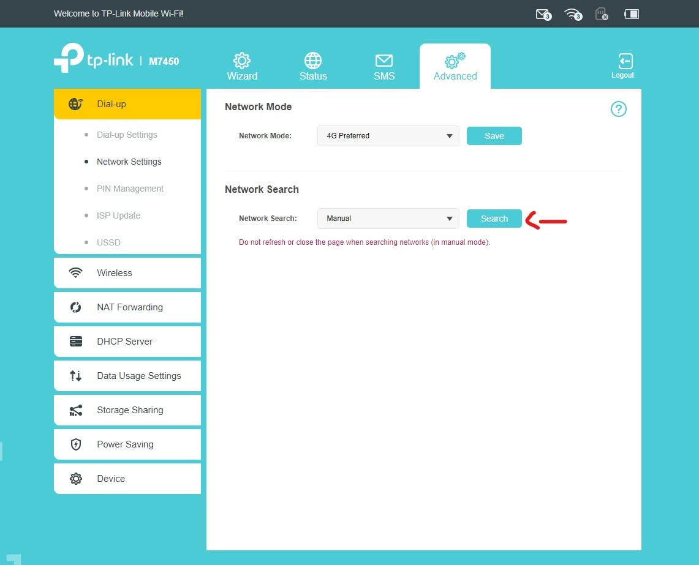Expand the Network Search dropdown
699x565 pixels.
coord(388,219)
